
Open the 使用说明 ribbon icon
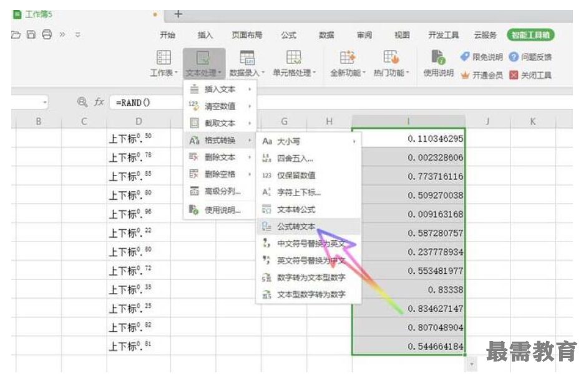pyautogui.click(x=438, y=58)
